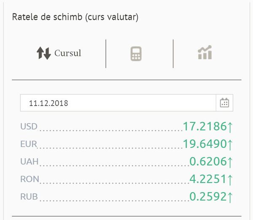Click the EUR rising arrow indicator

point(230,145)
